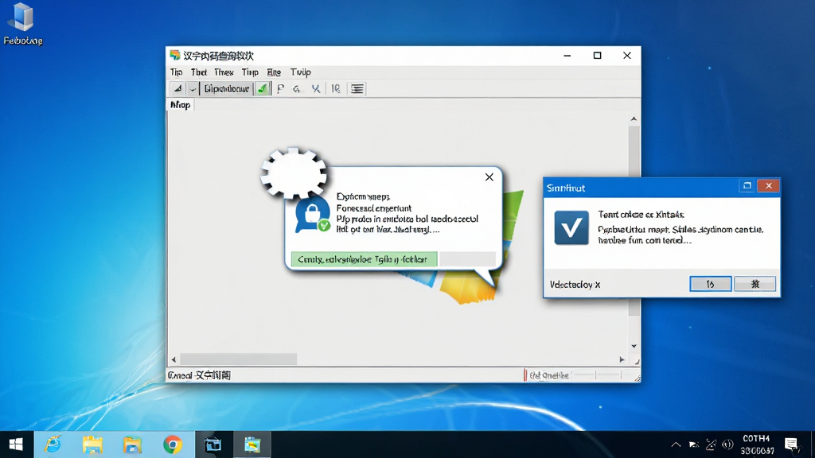Open the small dropdown arrow beside the triangle tool

[x=193, y=89]
